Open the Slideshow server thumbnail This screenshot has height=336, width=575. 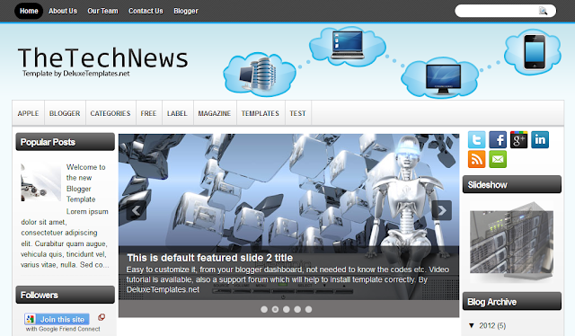pyautogui.click(x=511, y=242)
